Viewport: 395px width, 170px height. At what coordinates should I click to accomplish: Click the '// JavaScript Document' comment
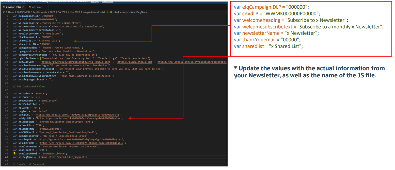(28, 164)
